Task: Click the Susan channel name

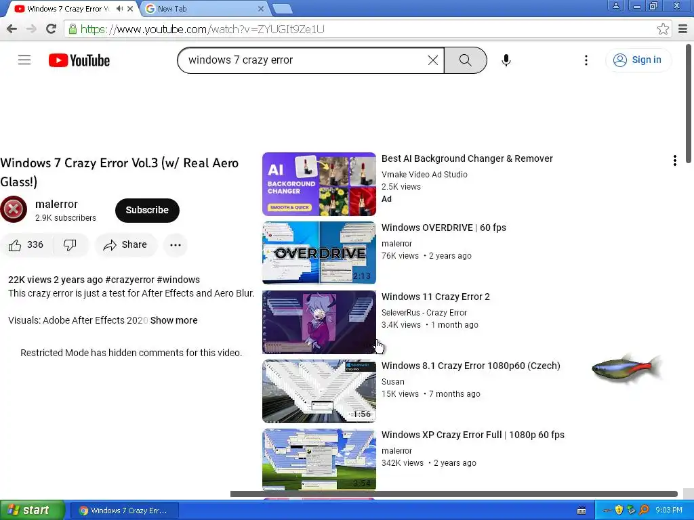Action: coord(392,382)
